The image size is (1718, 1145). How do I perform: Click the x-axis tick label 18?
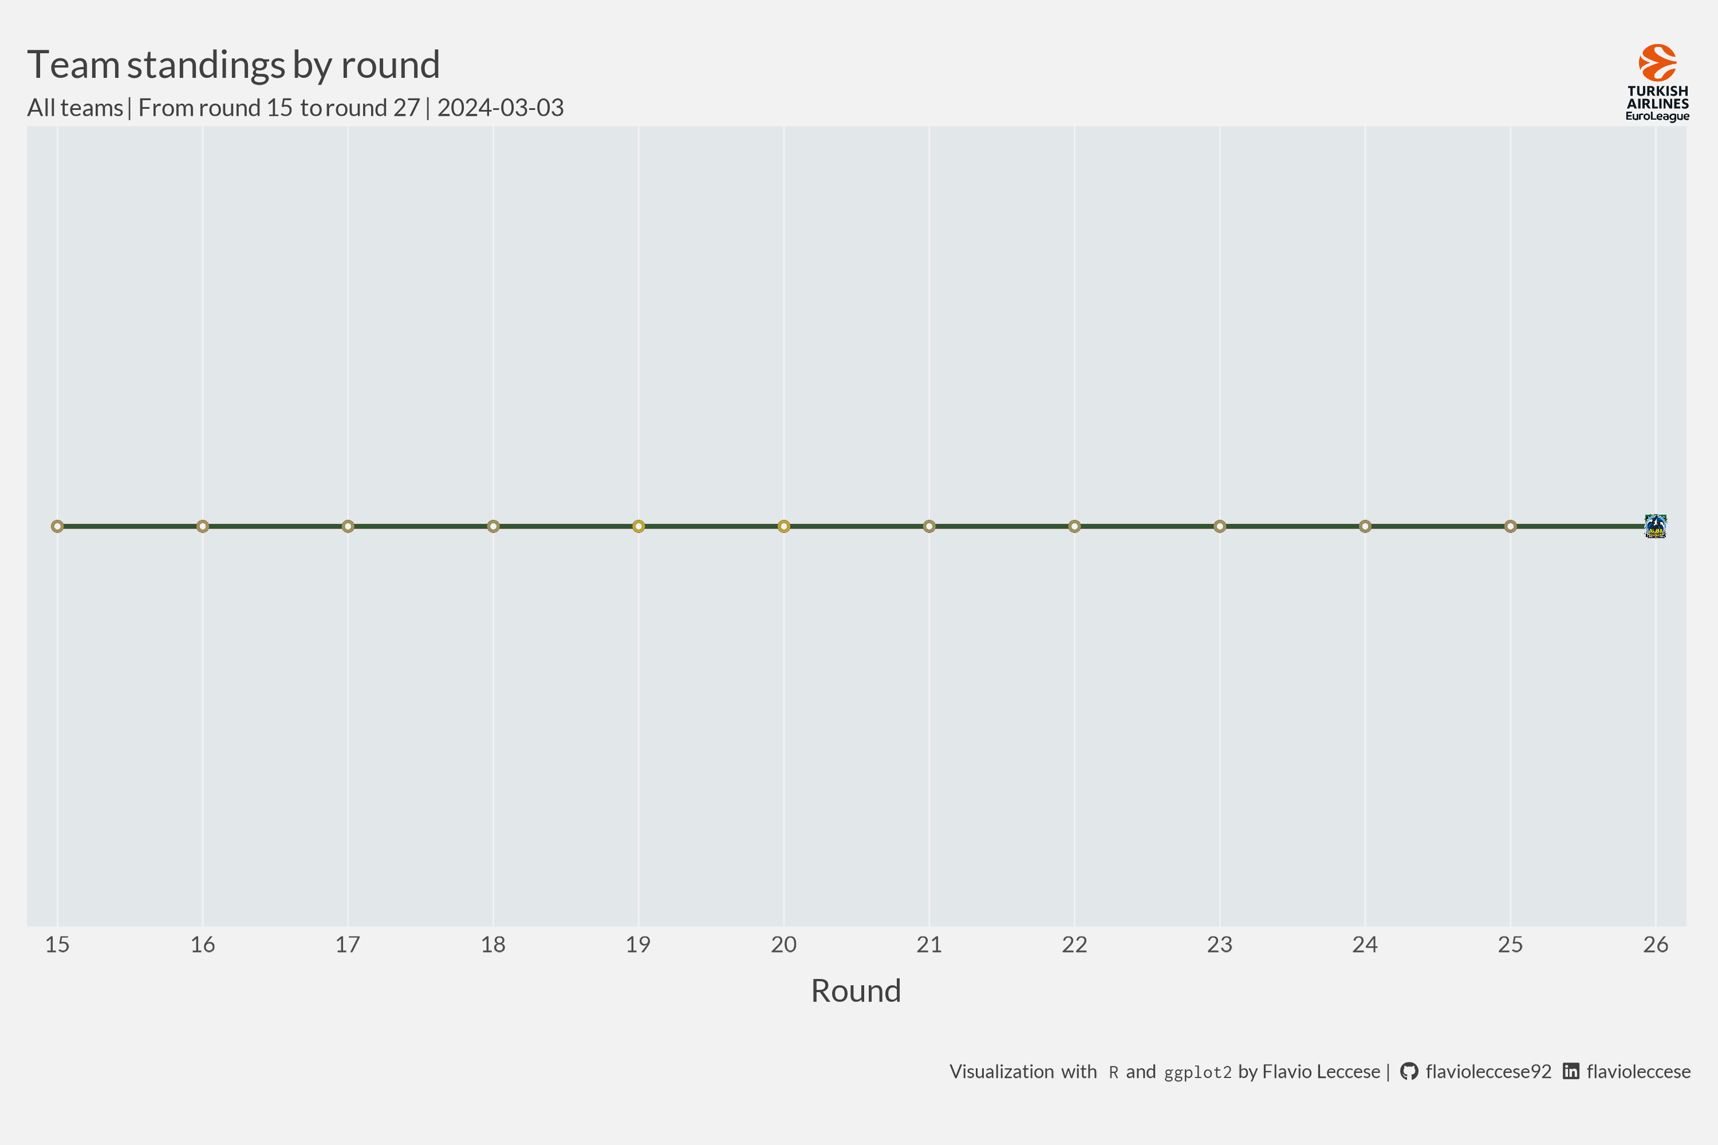[493, 945]
